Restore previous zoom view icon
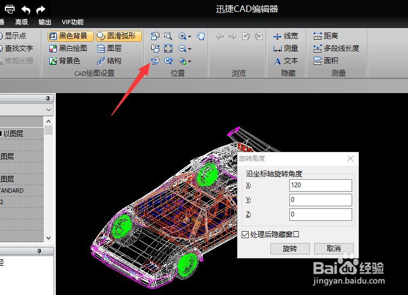Image resolution: width=408 pixels, height=295 pixels. [x=168, y=61]
